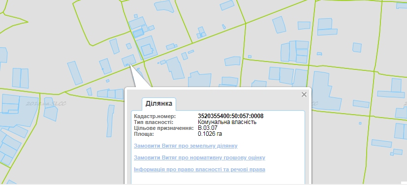
Task: Select large L-shaped parcel right of popup
Action: pos(326,91)
